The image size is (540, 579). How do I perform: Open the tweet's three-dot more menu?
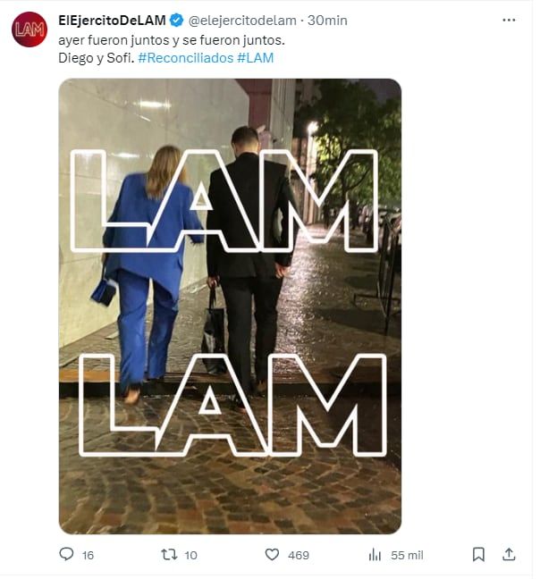[509, 20]
